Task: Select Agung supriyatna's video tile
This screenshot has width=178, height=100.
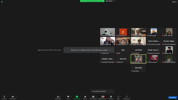Action: tap(123, 41)
